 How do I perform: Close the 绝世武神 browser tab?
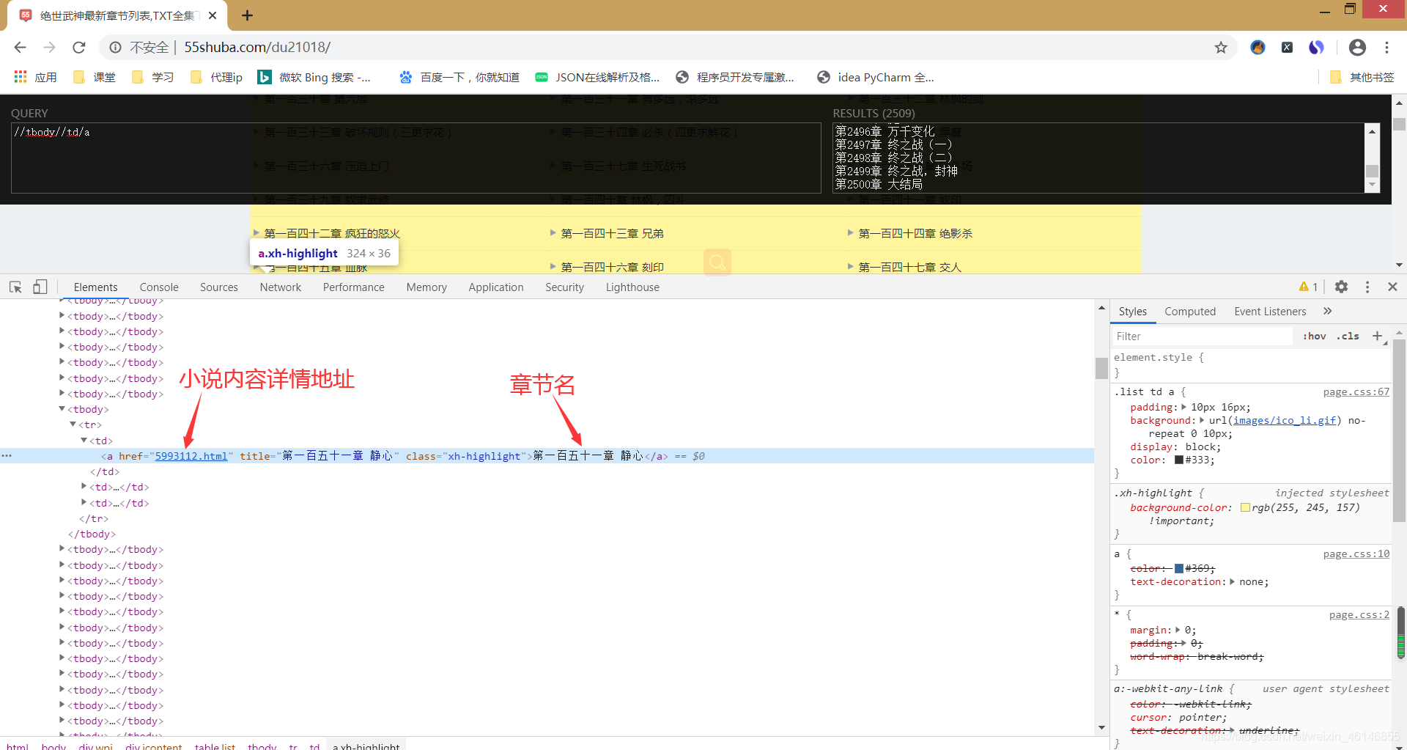pos(213,15)
